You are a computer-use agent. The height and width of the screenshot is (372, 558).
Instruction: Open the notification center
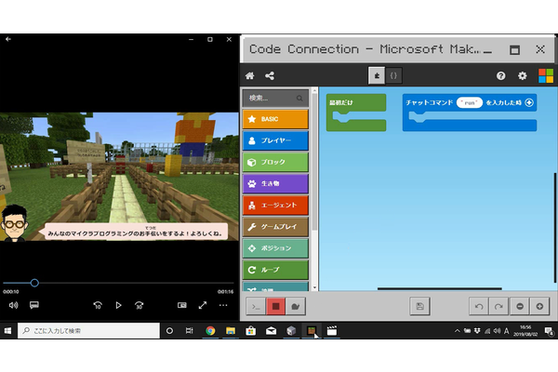coord(549,331)
